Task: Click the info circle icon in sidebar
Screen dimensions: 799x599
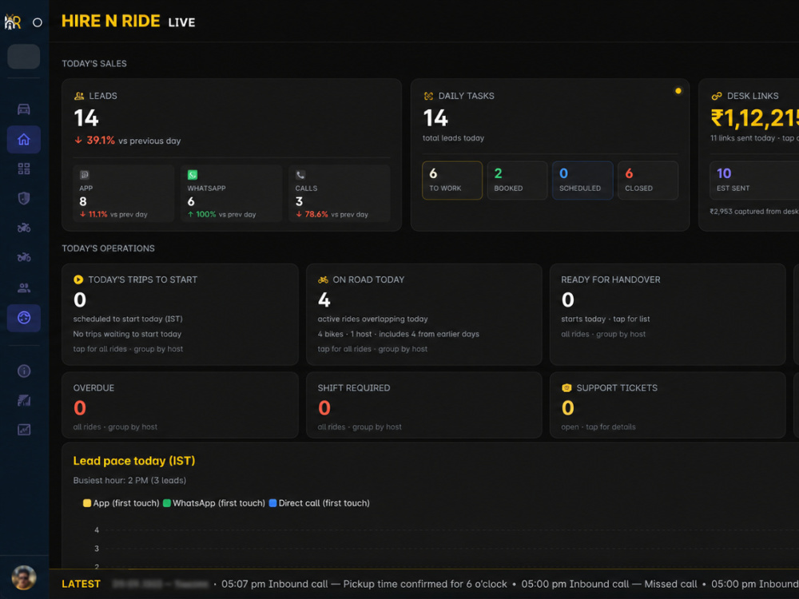Action: (23, 371)
